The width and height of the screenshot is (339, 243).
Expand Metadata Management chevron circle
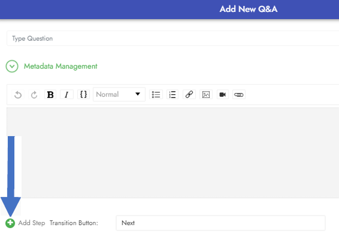coord(12,66)
